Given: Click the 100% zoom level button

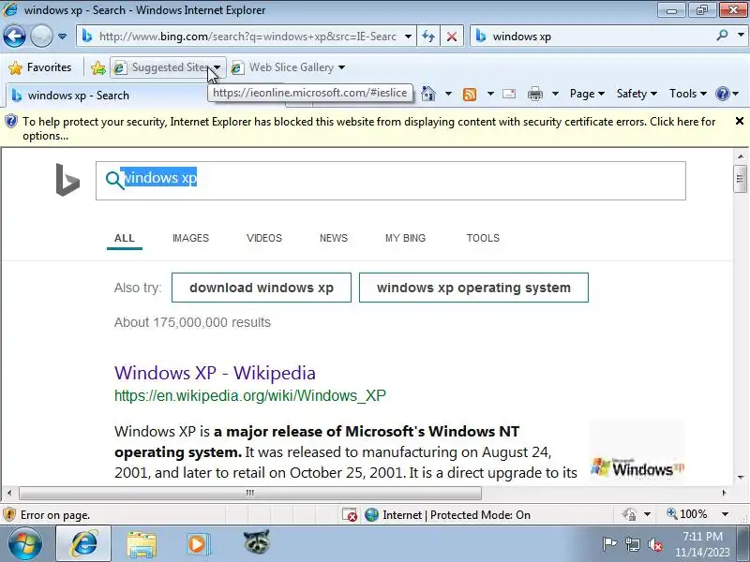Looking at the screenshot, I should click(687, 514).
